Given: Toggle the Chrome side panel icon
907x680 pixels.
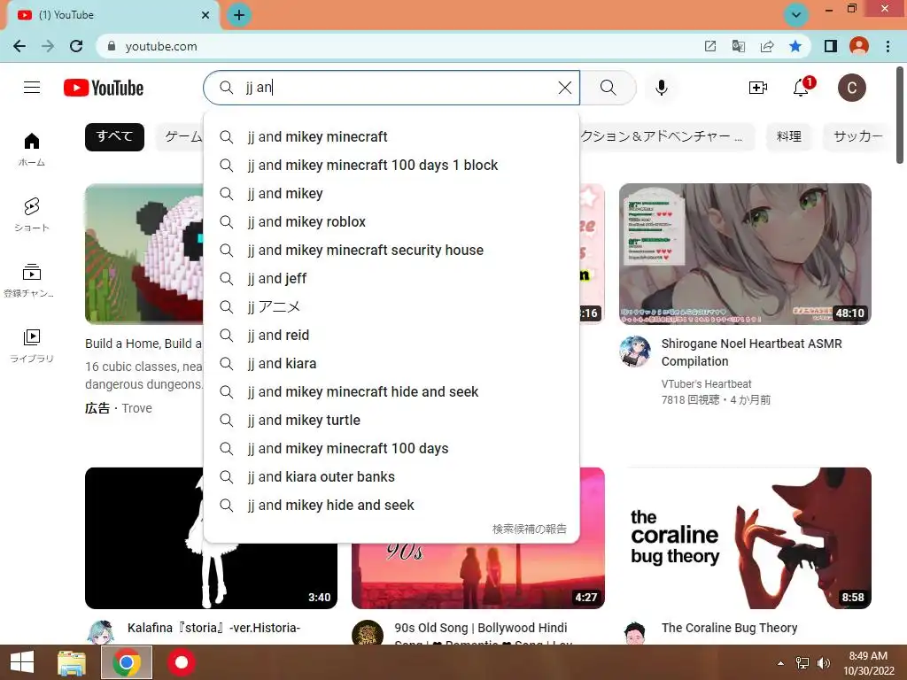Looking at the screenshot, I should [x=831, y=46].
